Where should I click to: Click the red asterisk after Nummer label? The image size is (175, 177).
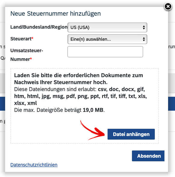31,58
